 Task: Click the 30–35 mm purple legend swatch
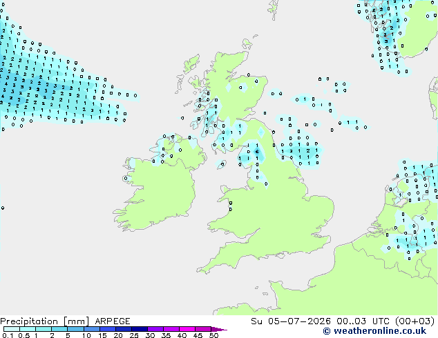pos(155,329)
